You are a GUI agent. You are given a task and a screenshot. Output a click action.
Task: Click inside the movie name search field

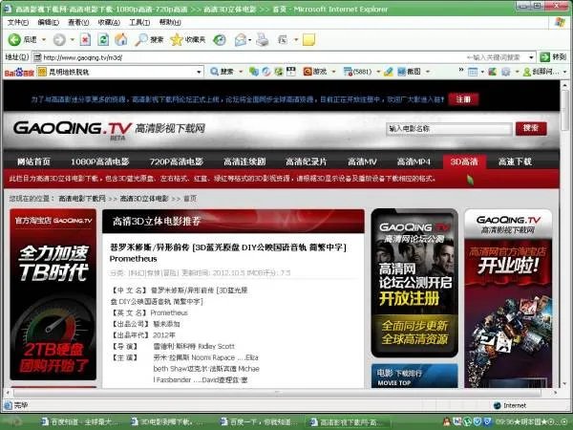[449, 129]
